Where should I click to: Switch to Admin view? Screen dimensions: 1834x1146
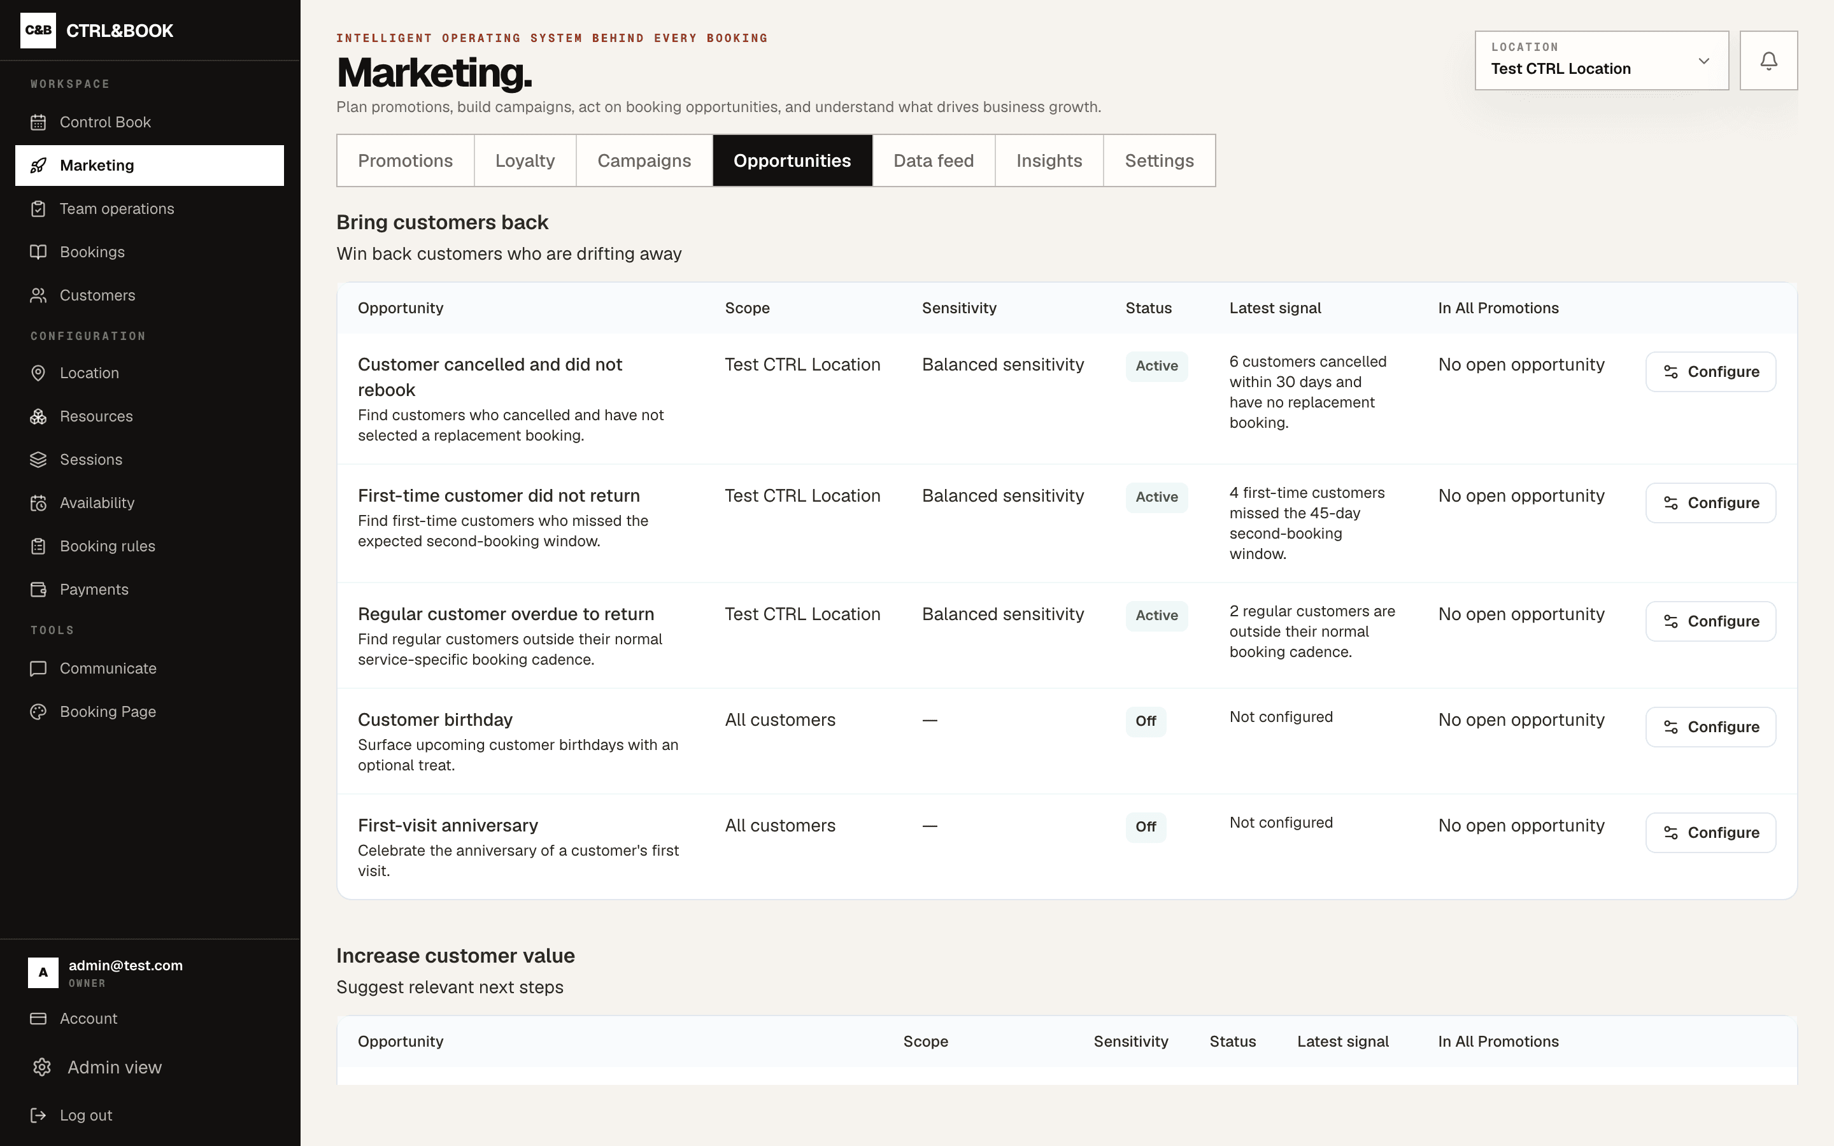click(x=149, y=1067)
